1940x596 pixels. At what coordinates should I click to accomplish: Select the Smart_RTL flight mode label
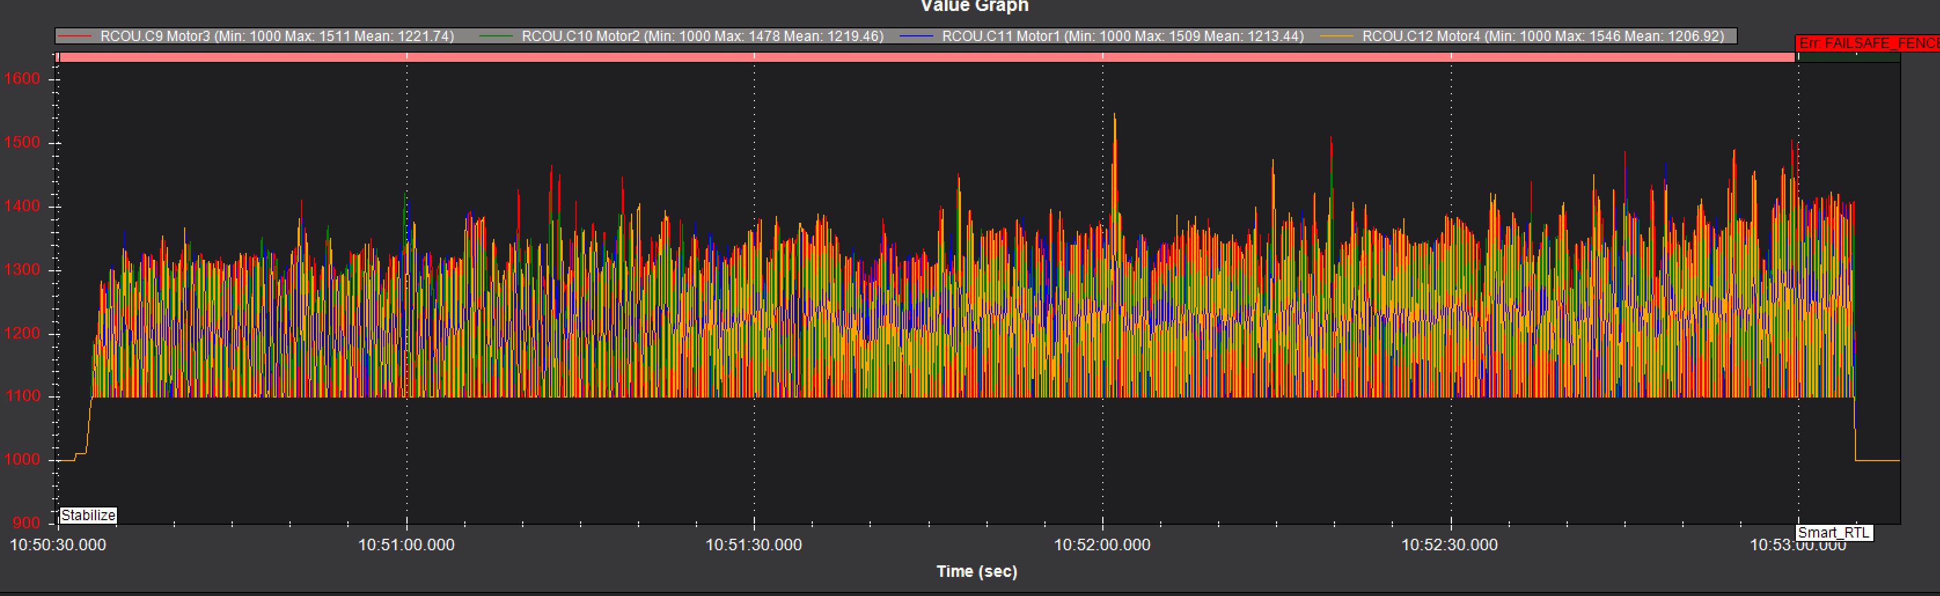[x=1833, y=533]
